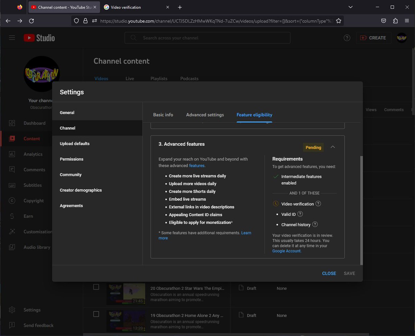Open the list all tabs dropdown
Screen dimensions: 415x336
coord(351,7)
